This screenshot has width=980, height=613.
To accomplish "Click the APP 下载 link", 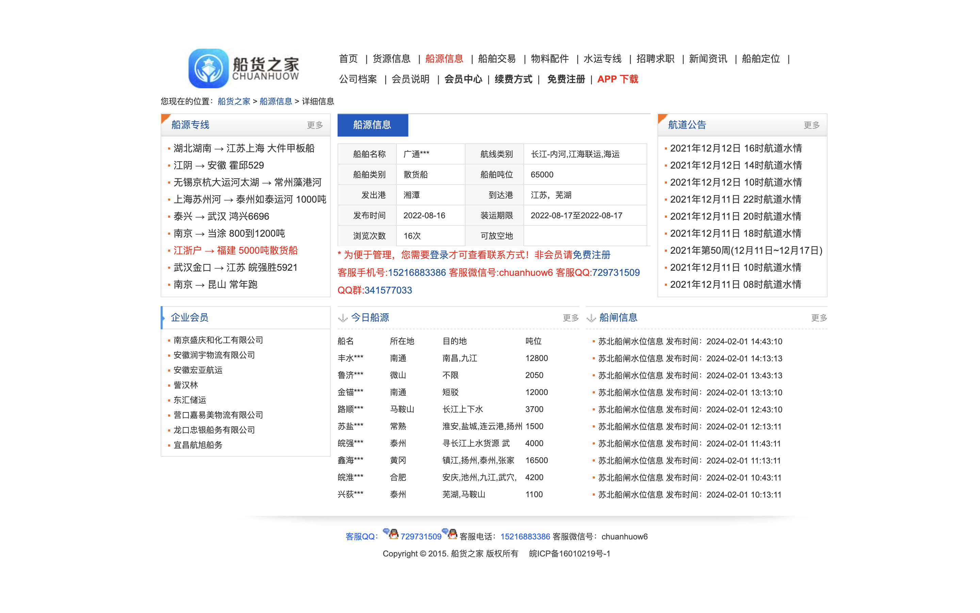I will point(617,79).
